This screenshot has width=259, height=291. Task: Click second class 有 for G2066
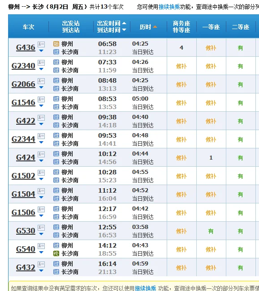(240, 84)
